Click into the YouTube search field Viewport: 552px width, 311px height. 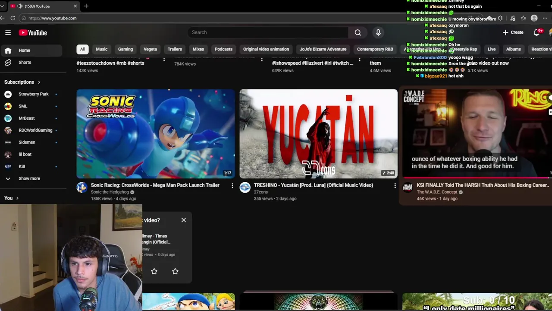[x=268, y=32]
